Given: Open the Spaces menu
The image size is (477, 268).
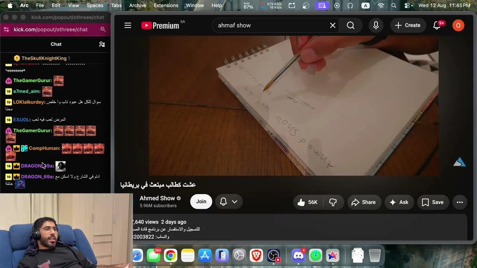Looking at the screenshot, I should click(x=95, y=5).
